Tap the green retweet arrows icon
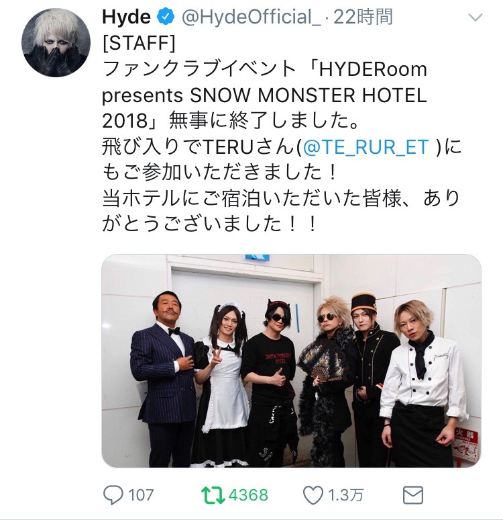This screenshot has height=520, width=503. click(213, 495)
